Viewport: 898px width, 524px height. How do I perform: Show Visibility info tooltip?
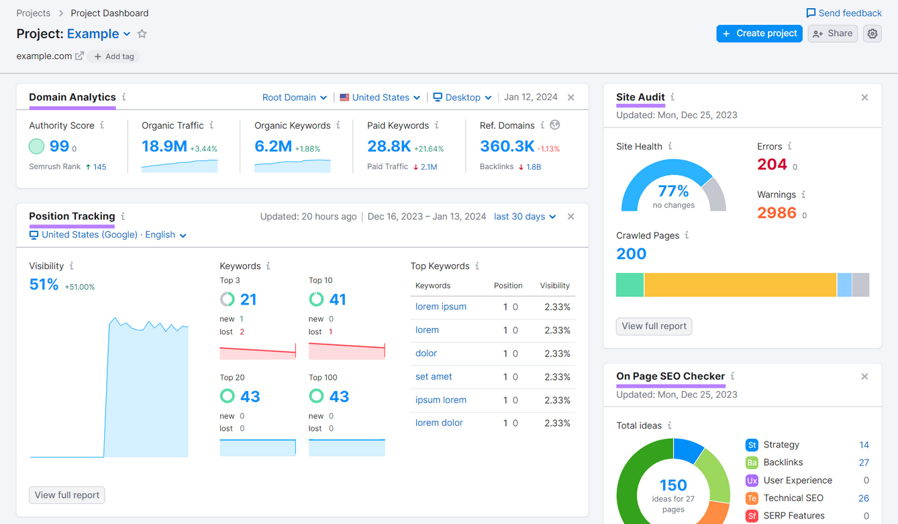72,266
